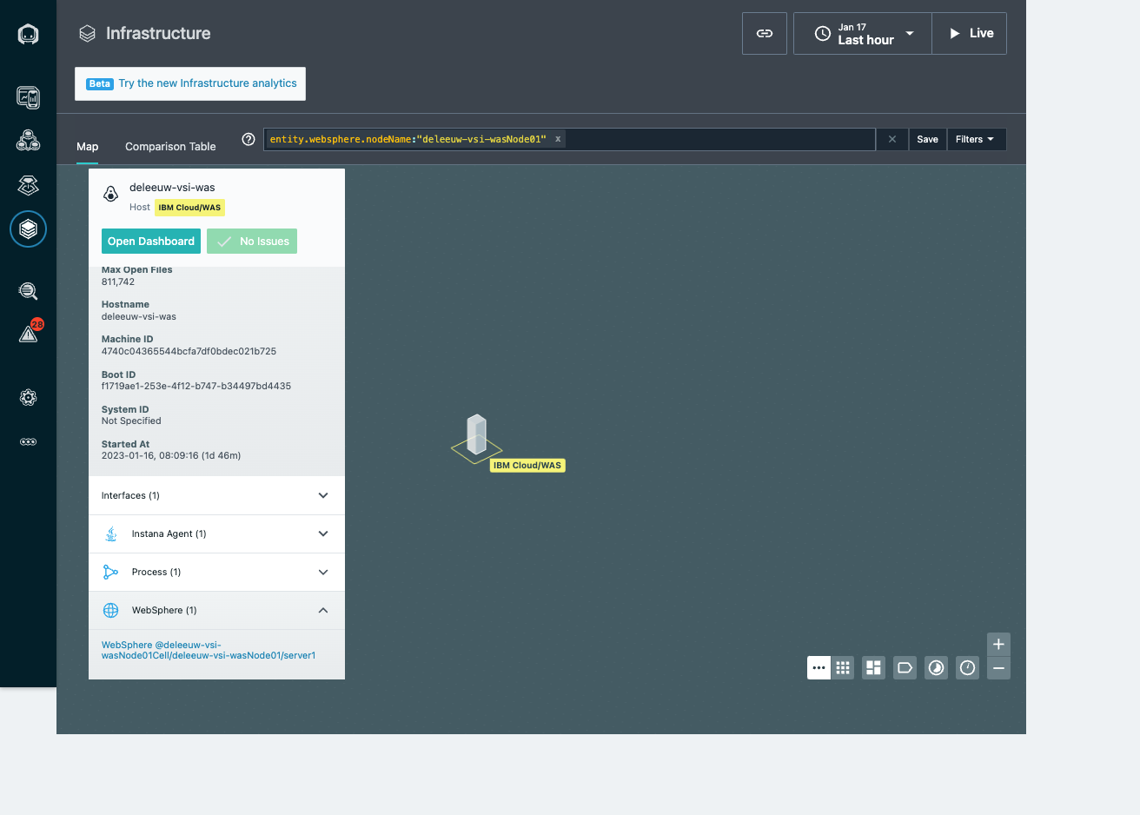Click the No Issues status button
Viewport: 1140px width, 815px height.
click(252, 241)
